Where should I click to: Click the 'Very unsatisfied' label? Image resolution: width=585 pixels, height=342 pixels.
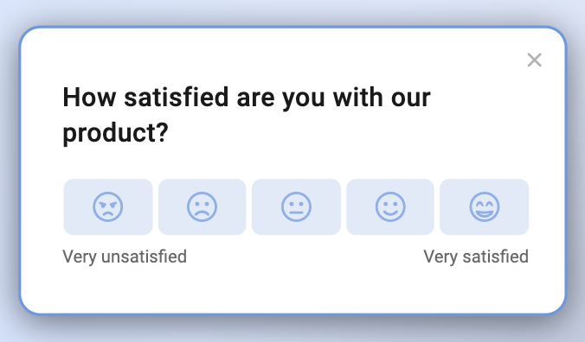click(x=125, y=256)
